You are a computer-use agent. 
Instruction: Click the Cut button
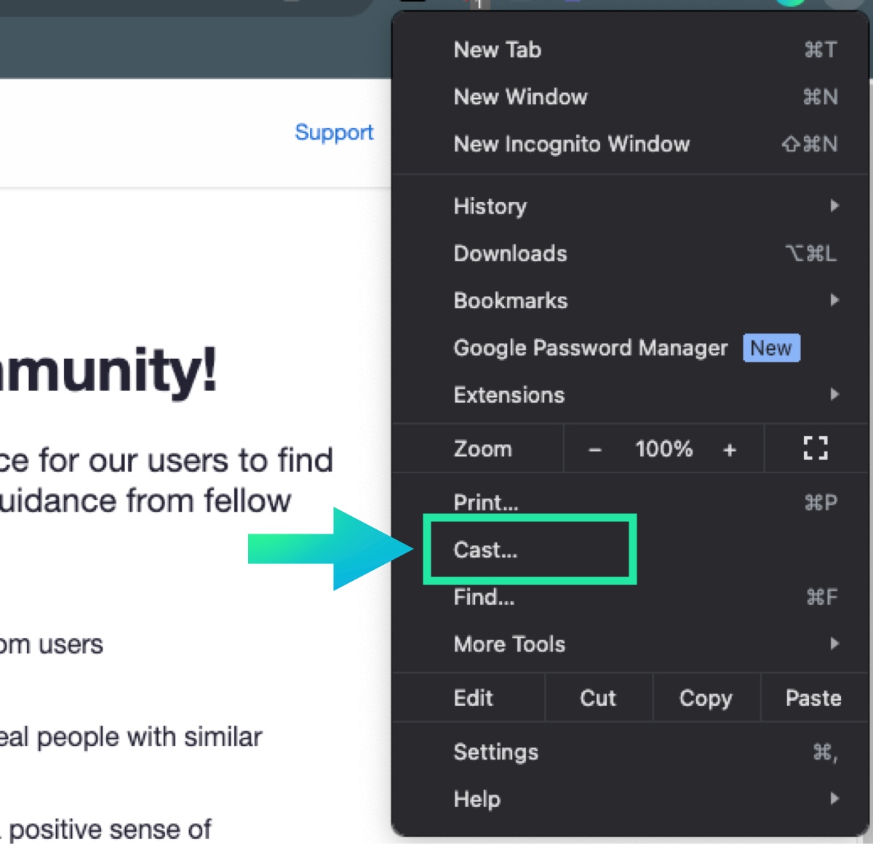click(x=598, y=698)
